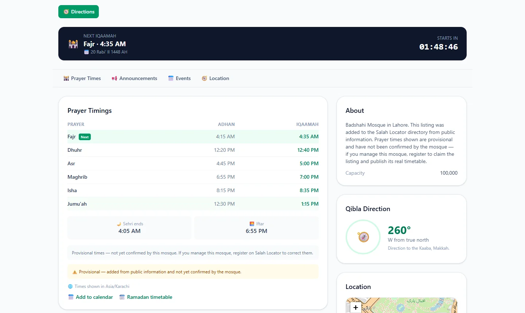Click the icon next to Ramadan timetable
The width and height of the screenshot is (525, 313).
coord(122,297)
